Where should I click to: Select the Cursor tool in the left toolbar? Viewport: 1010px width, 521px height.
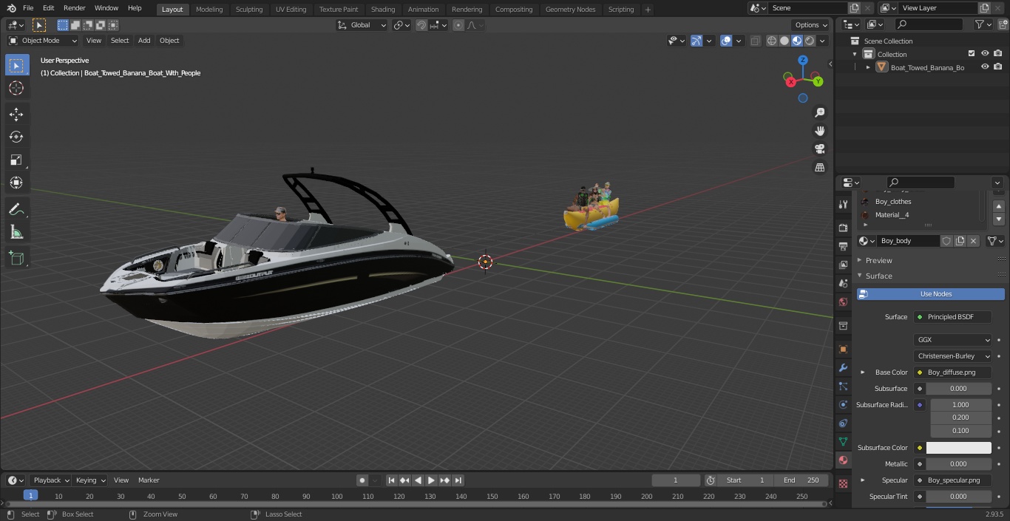point(16,88)
